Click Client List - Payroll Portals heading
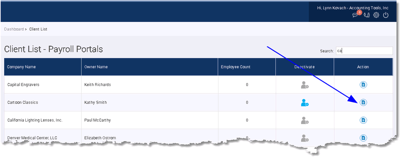Screen dimensions: 401x158 pyautogui.click(x=53, y=49)
